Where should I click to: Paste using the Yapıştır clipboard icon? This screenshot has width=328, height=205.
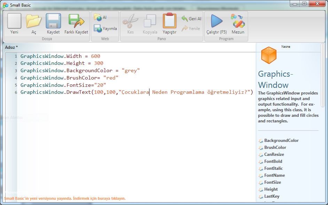170,21
